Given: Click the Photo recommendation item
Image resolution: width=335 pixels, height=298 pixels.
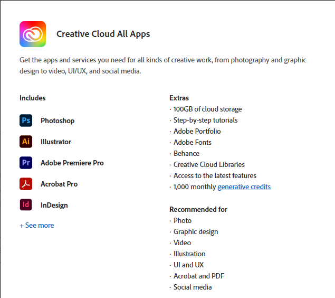Looking at the screenshot, I should tap(183, 220).
